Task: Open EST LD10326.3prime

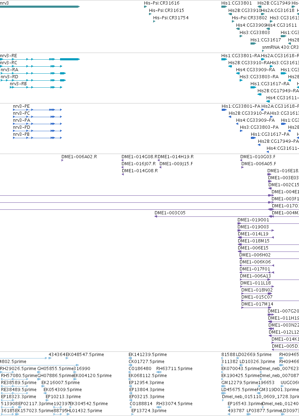Action: click(x=257, y=362)
